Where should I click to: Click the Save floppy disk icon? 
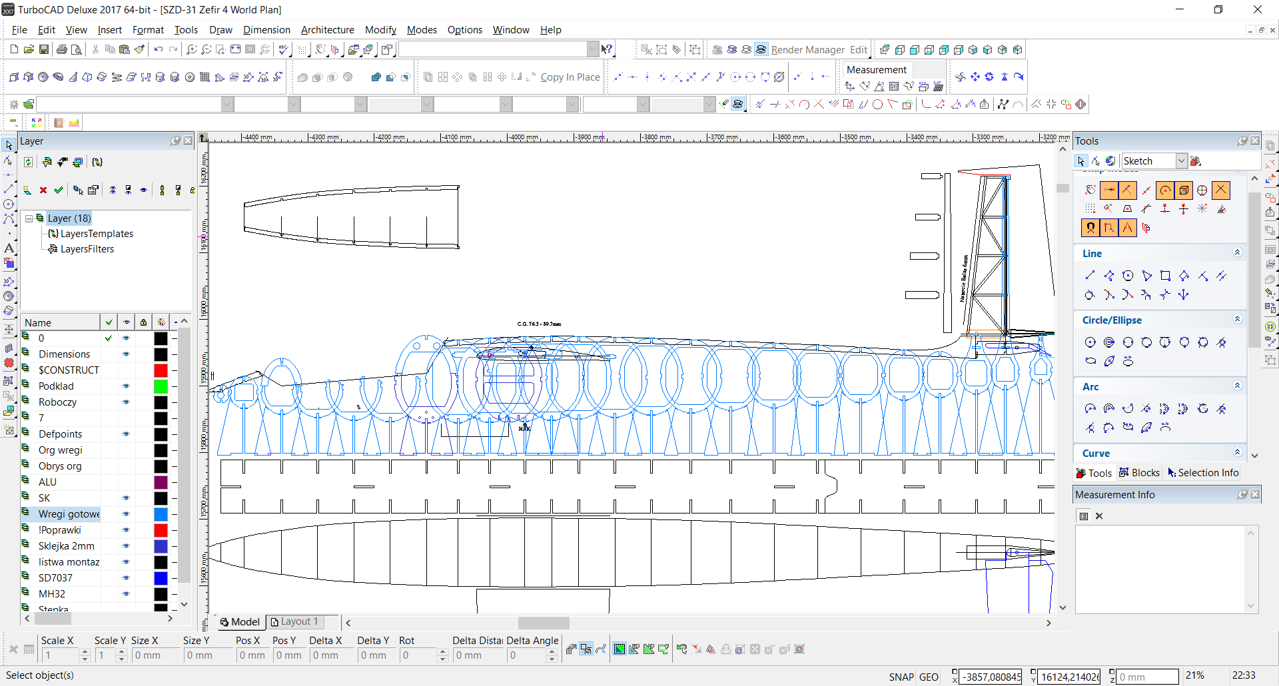click(44, 49)
